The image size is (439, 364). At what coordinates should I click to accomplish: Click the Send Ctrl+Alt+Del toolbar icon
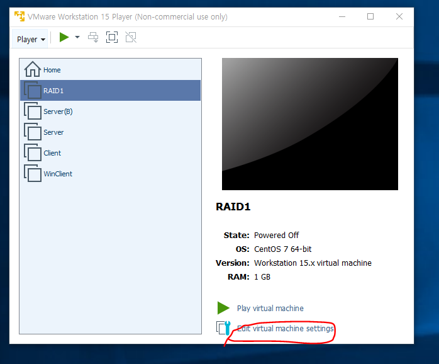[x=93, y=37]
